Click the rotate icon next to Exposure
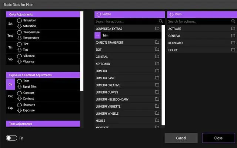Screen dimensions: 237x148 coord(20,105)
